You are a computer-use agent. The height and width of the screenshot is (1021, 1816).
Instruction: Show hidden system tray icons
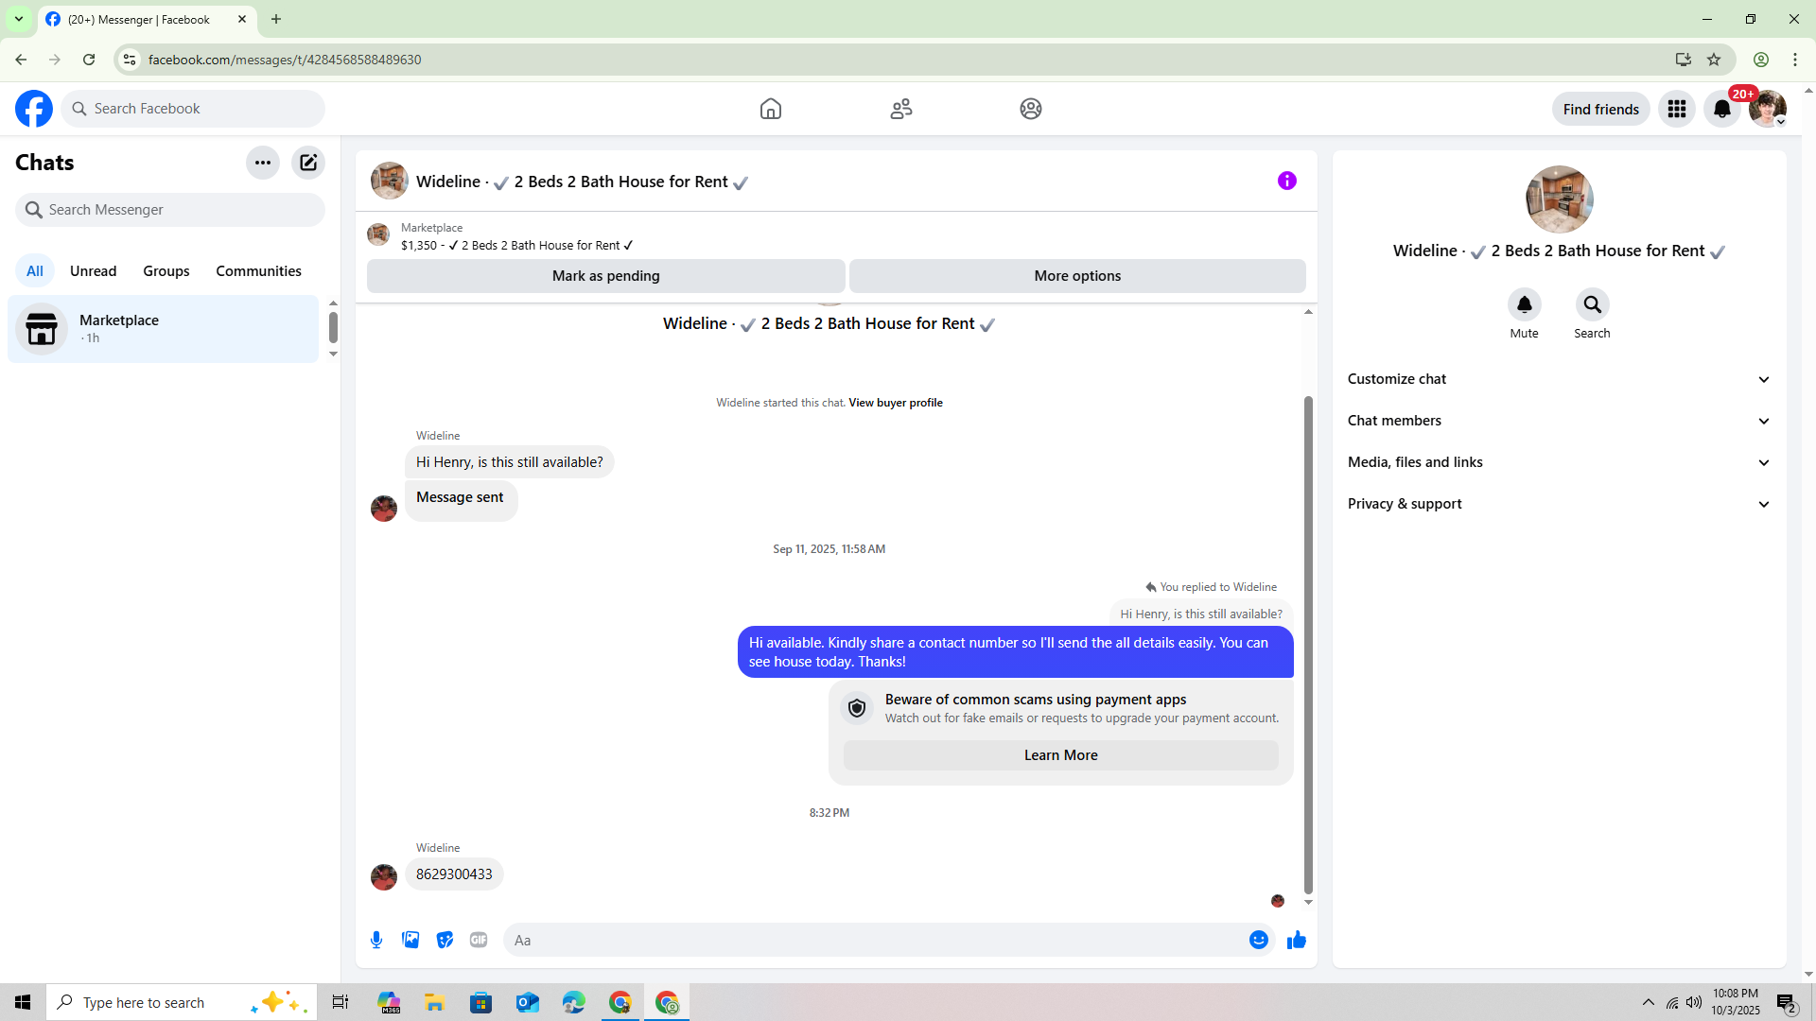click(x=1649, y=1002)
